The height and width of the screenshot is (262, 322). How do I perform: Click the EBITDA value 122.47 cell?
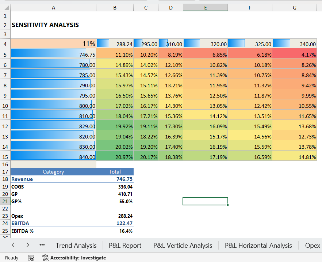pyautogui.click(x=115, y=223)
